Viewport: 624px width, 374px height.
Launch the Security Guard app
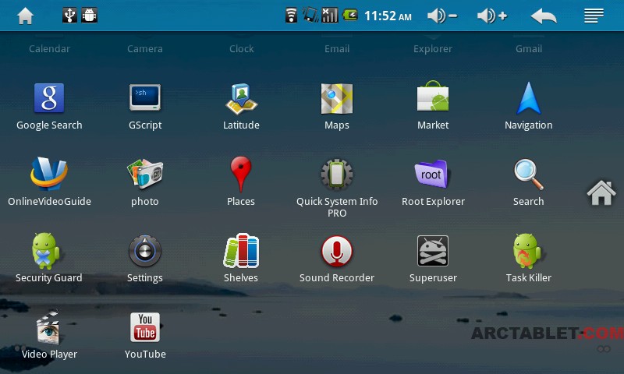(45, 251)
